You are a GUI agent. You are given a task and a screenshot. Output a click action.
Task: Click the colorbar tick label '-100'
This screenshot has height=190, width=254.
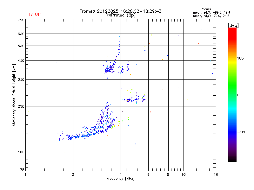click(242, 132)
